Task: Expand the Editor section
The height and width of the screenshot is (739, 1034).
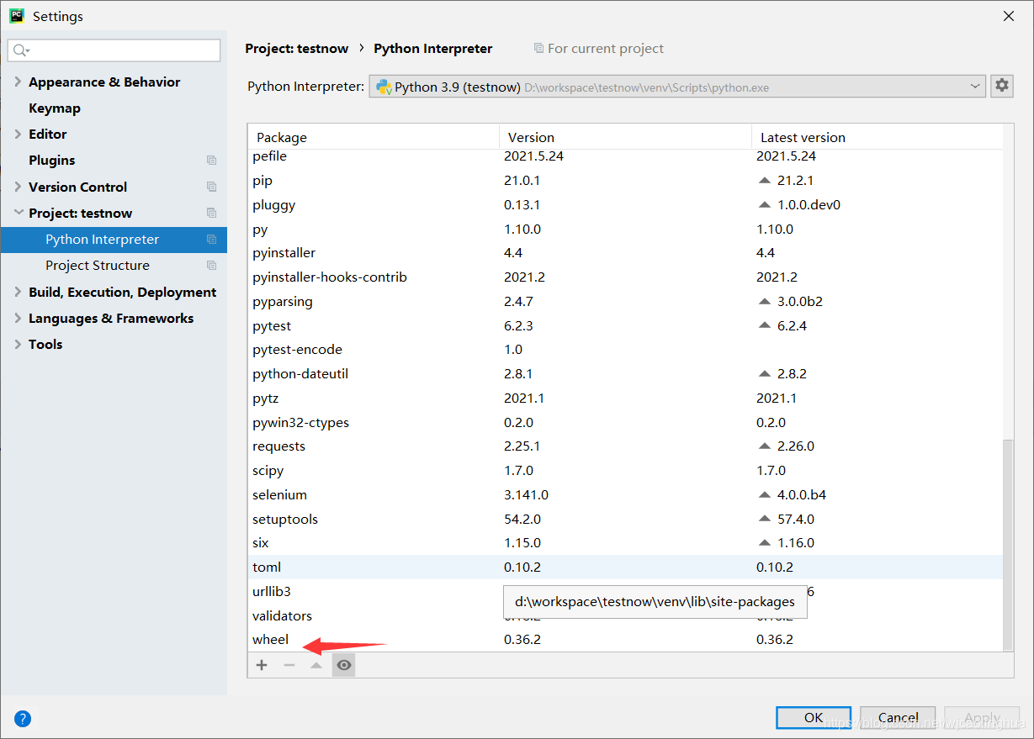Action: (x=18, y=134)
